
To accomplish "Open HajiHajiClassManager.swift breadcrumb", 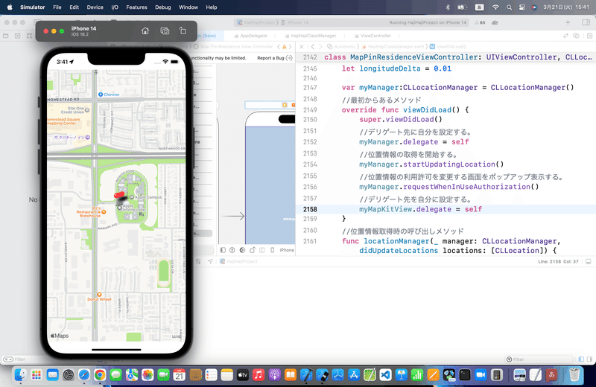I will [393, 47].
